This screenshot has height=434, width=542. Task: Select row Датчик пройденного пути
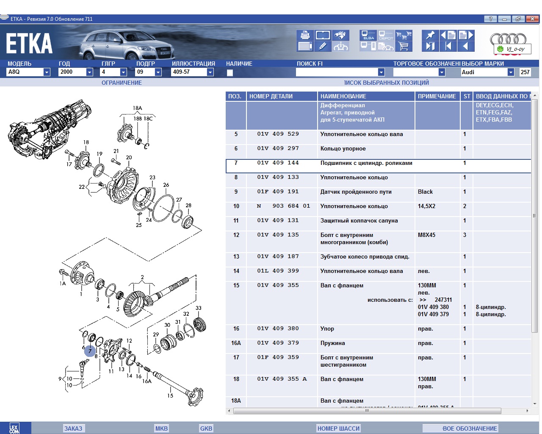pos(379,195)
